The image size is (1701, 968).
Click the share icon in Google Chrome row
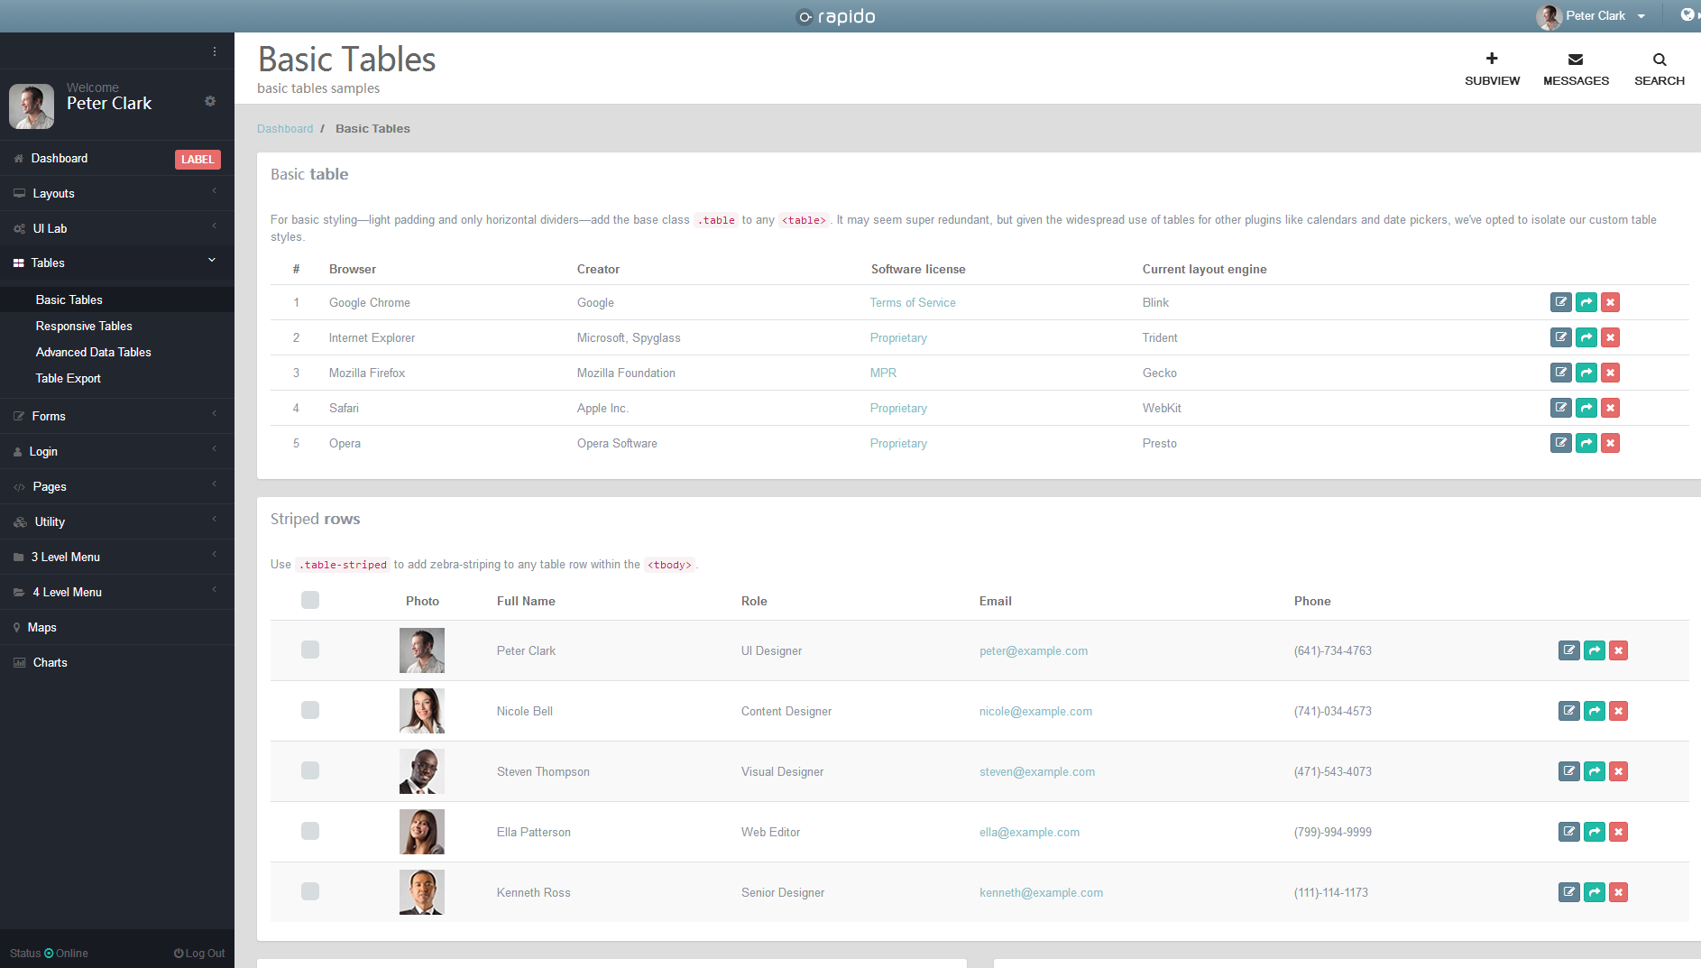(x=1586, y=302)
